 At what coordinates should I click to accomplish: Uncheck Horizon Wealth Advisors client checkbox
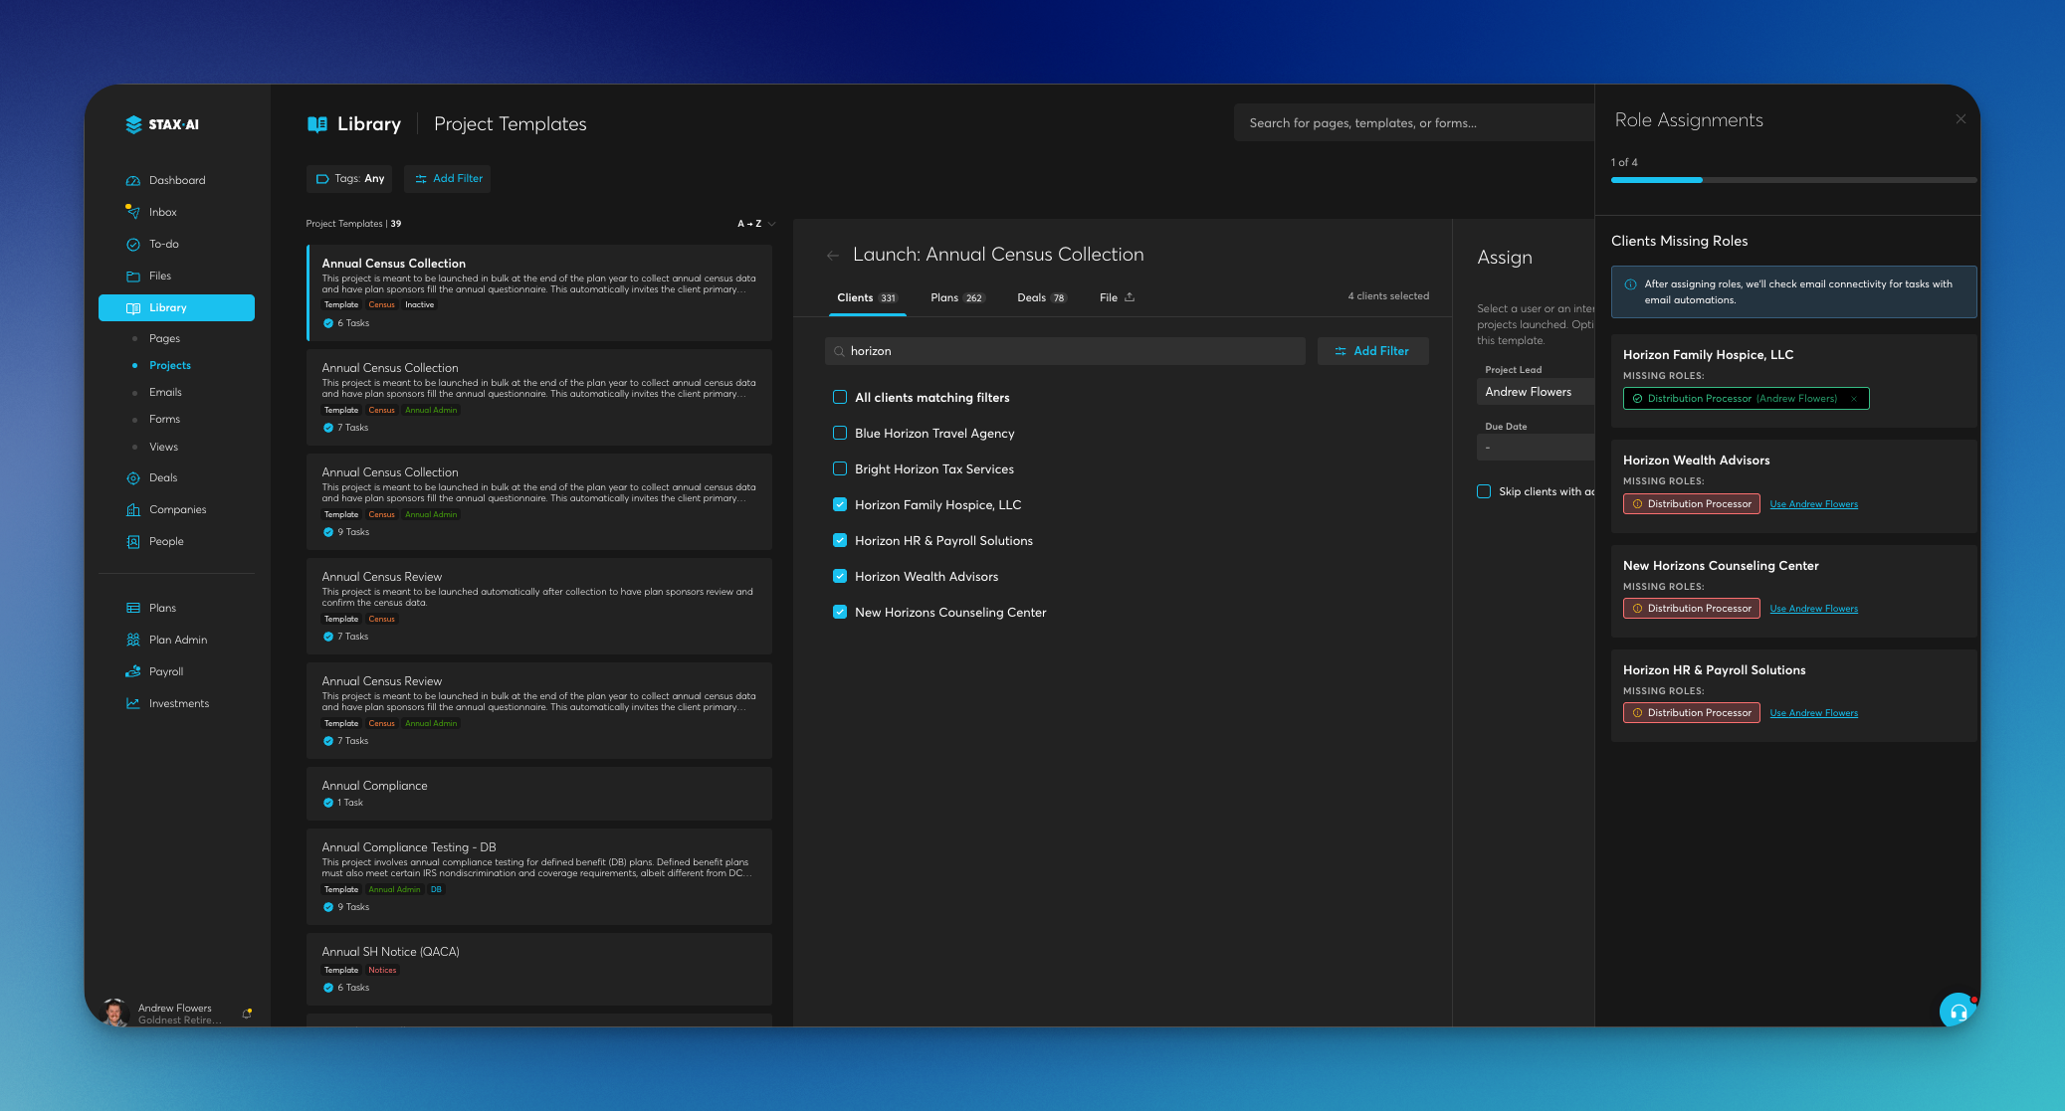coord(840,577)
